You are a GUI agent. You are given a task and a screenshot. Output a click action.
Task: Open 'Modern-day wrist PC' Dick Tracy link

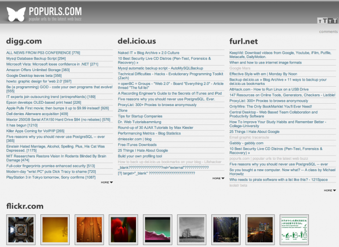51,172
